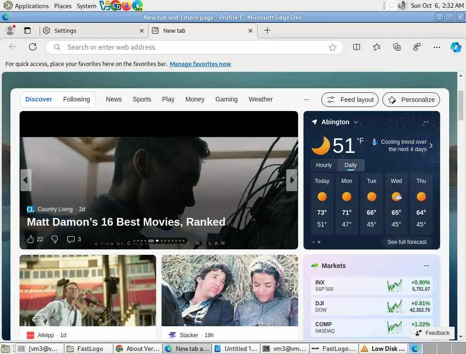466x354 pixels.
Task: Open the Split screen icon
Action: (356, 47)
